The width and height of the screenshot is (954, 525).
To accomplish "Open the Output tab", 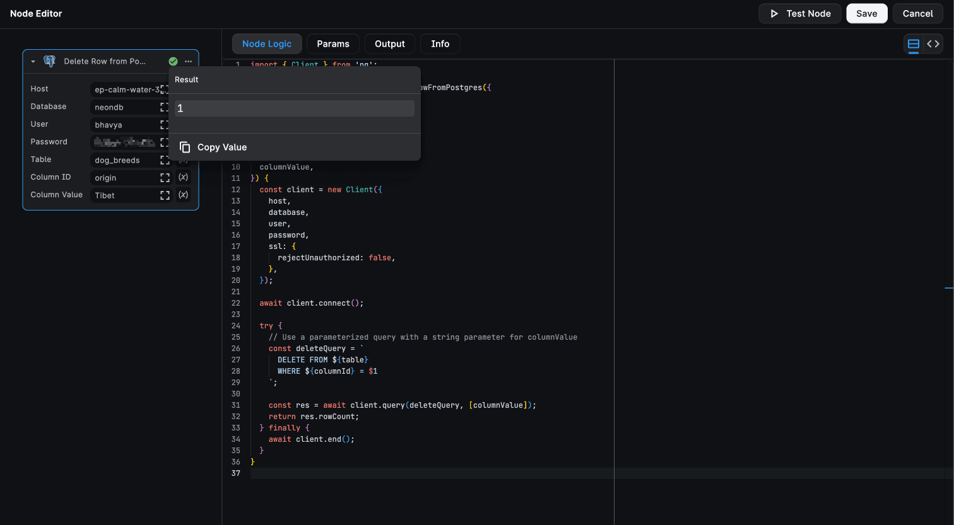I will click(x=389, y=43).
